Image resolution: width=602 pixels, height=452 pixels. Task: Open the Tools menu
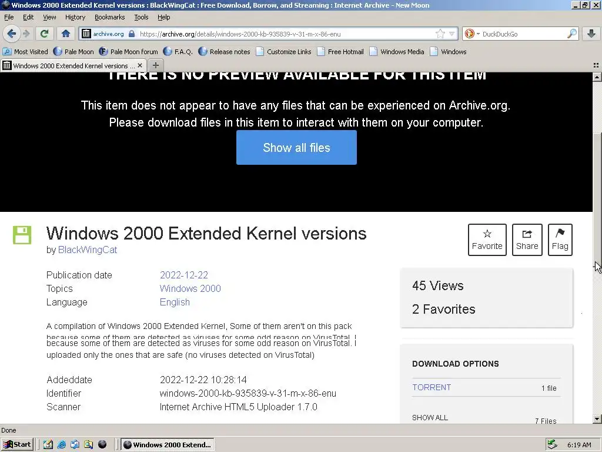pos(141,17)
